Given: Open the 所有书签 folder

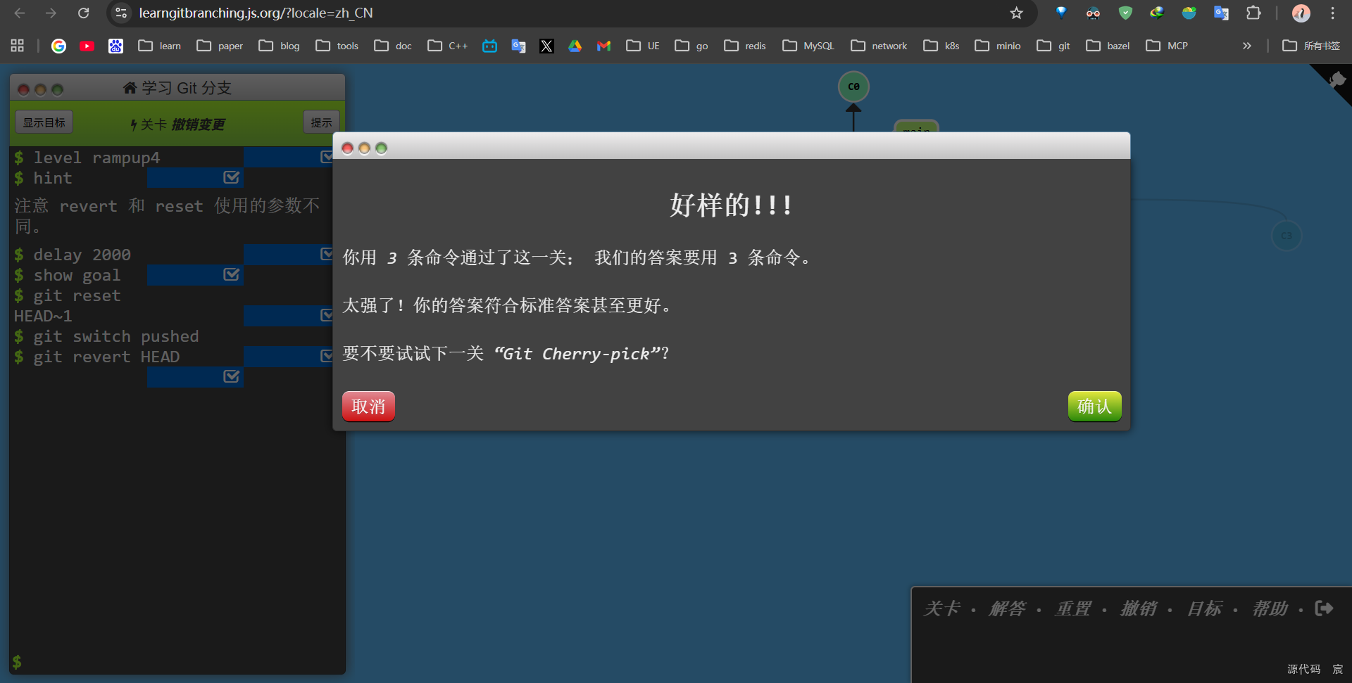Looking at the screenshot, I should click(x=1311, y=46).
